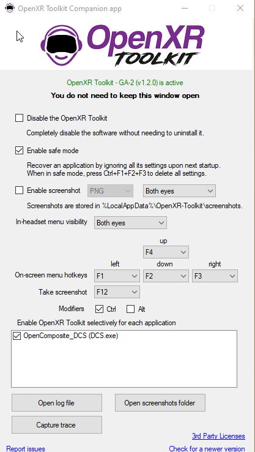Click the Open log file button
This screenshot has width=255, height=452.
[x=57, y=403]
